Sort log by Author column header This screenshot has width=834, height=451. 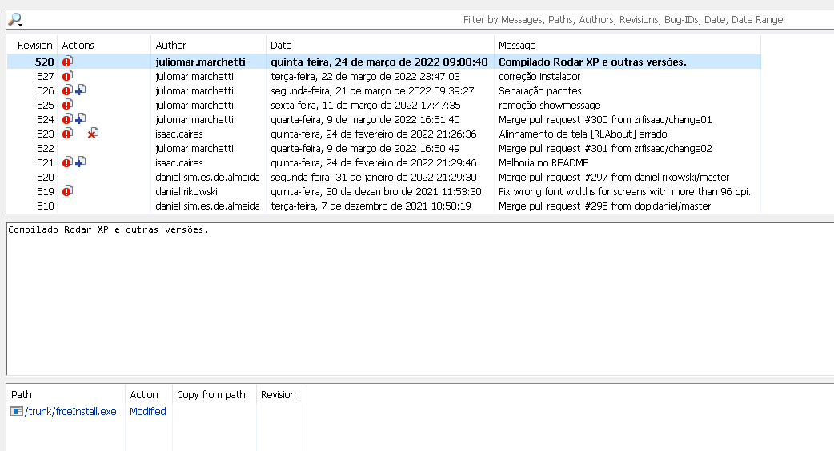[208, 45]
